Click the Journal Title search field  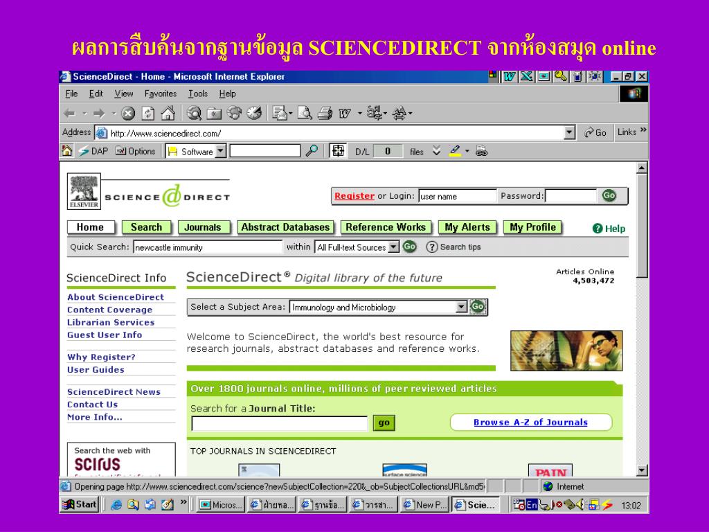click(x=280, y=423)
